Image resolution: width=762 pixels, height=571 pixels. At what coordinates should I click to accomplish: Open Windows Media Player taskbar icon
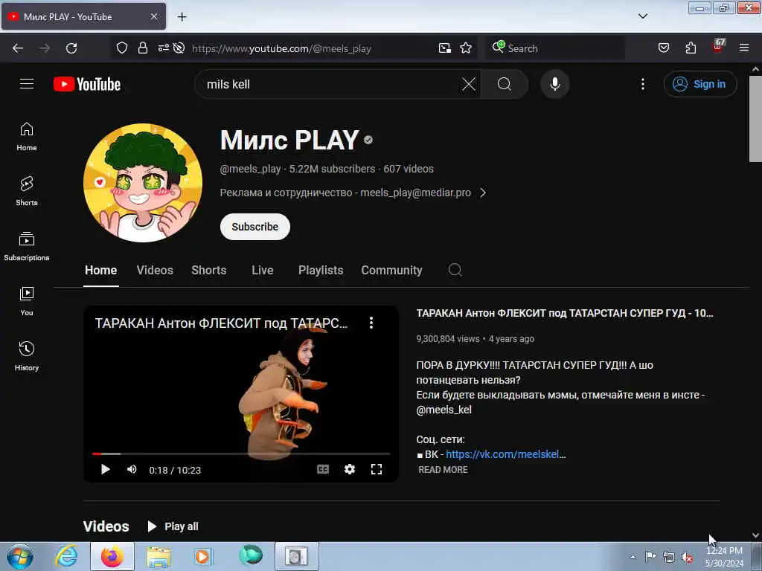click(204, 556)
